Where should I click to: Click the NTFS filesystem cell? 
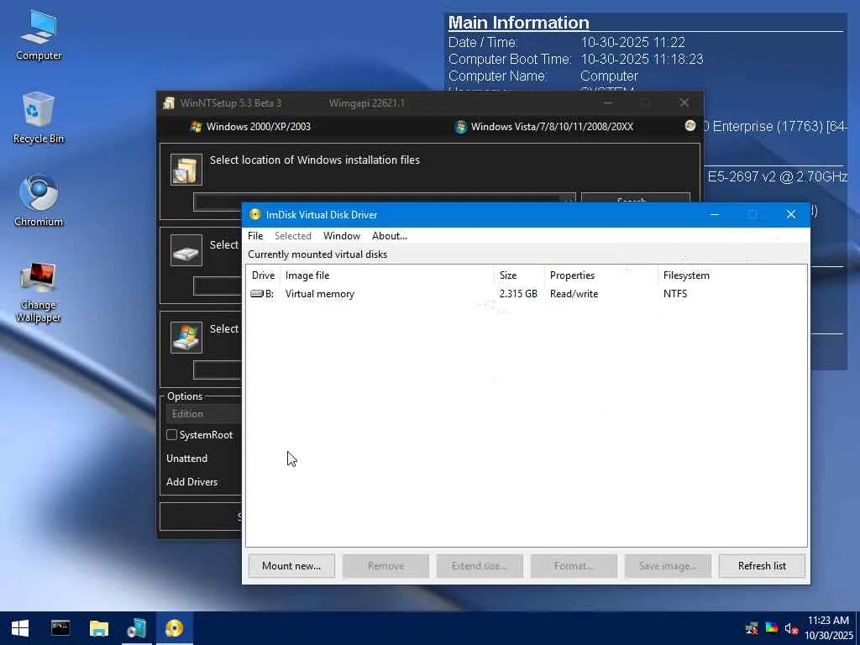click(675, 294)
